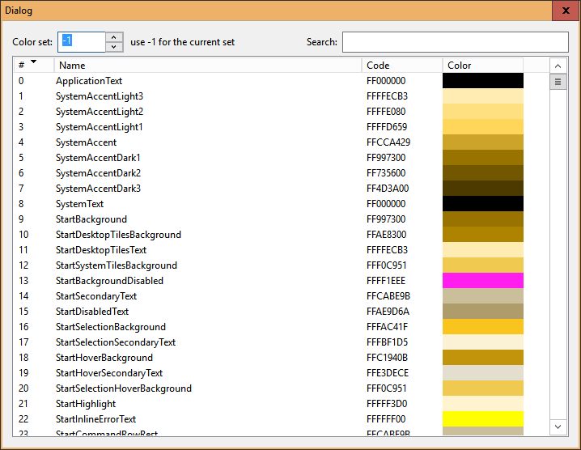581x450 pixels.
Task: Sort the list by the # column header
Action: (34, 66)
